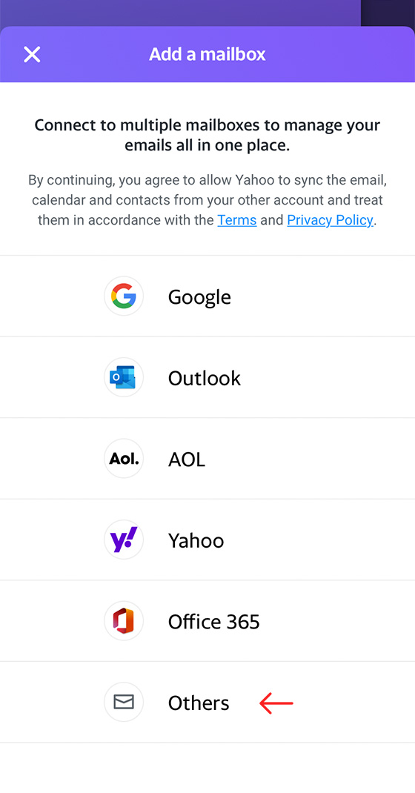Tap the purple Yahoo Y! icon
415x793 pixels.
[124, 540]
